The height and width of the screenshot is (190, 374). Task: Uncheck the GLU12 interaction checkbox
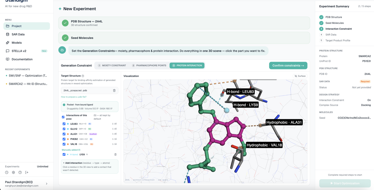click(x=64, y=129)
